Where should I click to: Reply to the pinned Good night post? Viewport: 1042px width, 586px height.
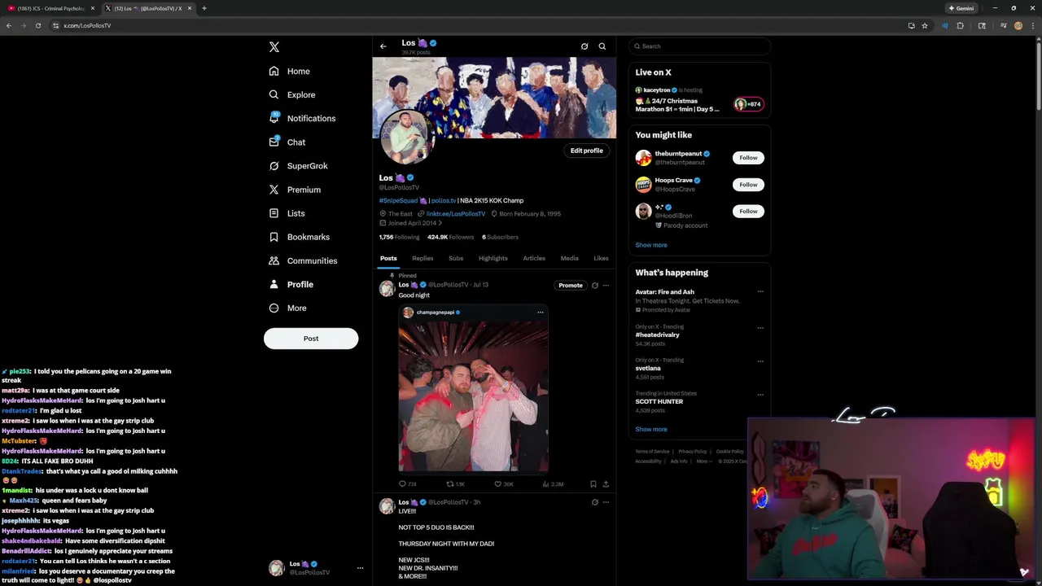pyautogui.click(x=407, y=484)
